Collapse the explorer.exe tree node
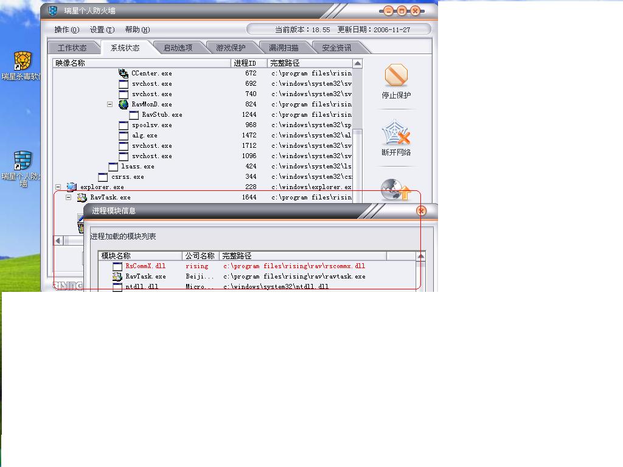Viewport: 623px width, 467px height. click(58, 187)
